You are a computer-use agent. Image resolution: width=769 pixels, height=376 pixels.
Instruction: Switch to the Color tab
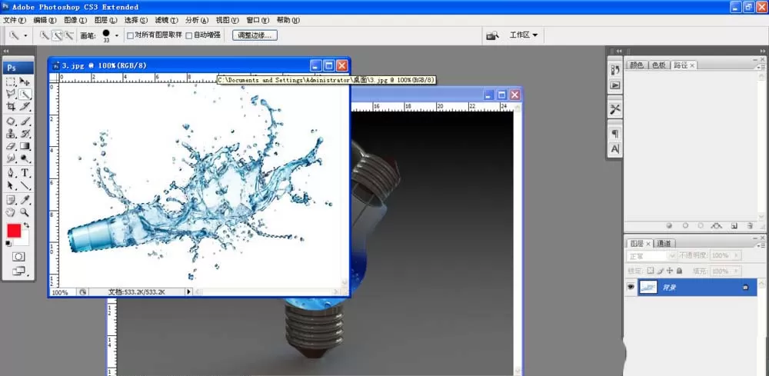tap(637, 65)
